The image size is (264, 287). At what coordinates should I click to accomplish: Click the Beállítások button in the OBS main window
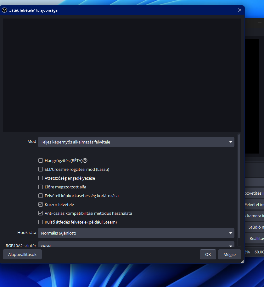click(x=256, y=238)
